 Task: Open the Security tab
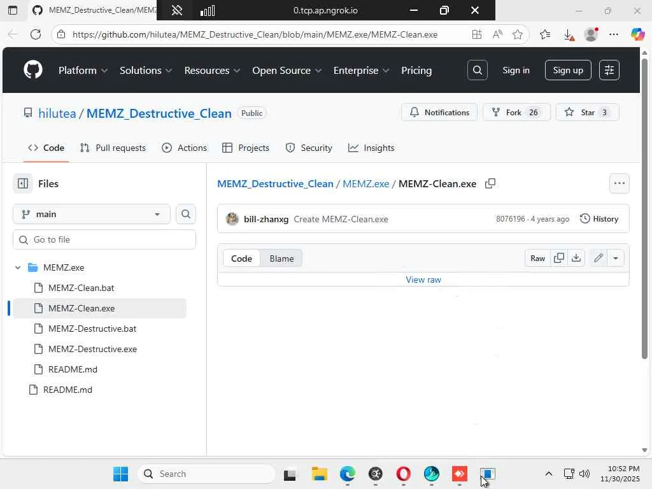(309, 148)
